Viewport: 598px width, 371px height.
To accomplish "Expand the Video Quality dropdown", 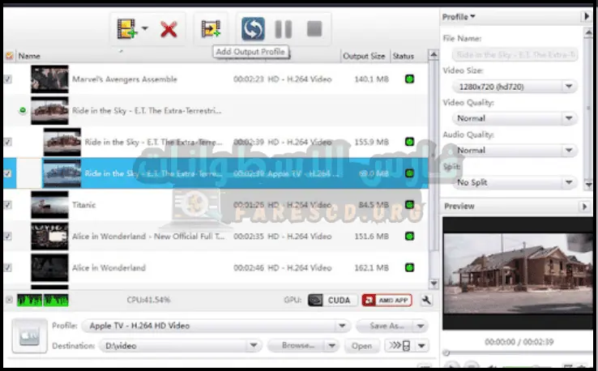I will (x=510, y=118).
